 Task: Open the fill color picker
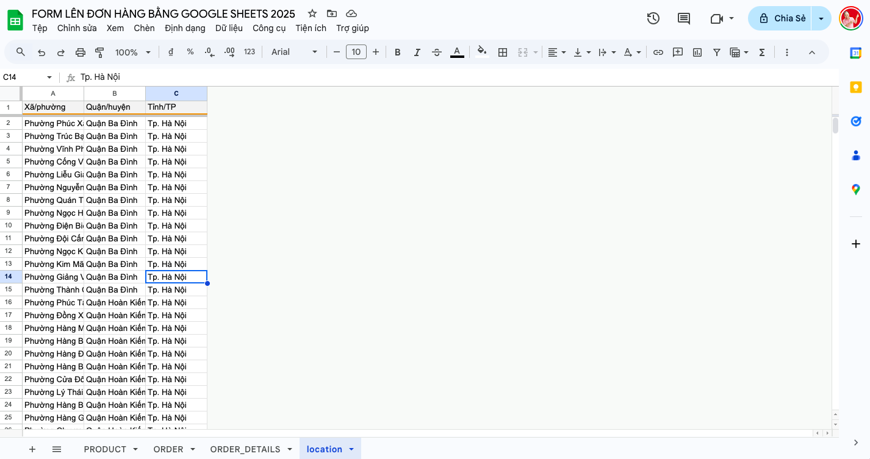482,52
